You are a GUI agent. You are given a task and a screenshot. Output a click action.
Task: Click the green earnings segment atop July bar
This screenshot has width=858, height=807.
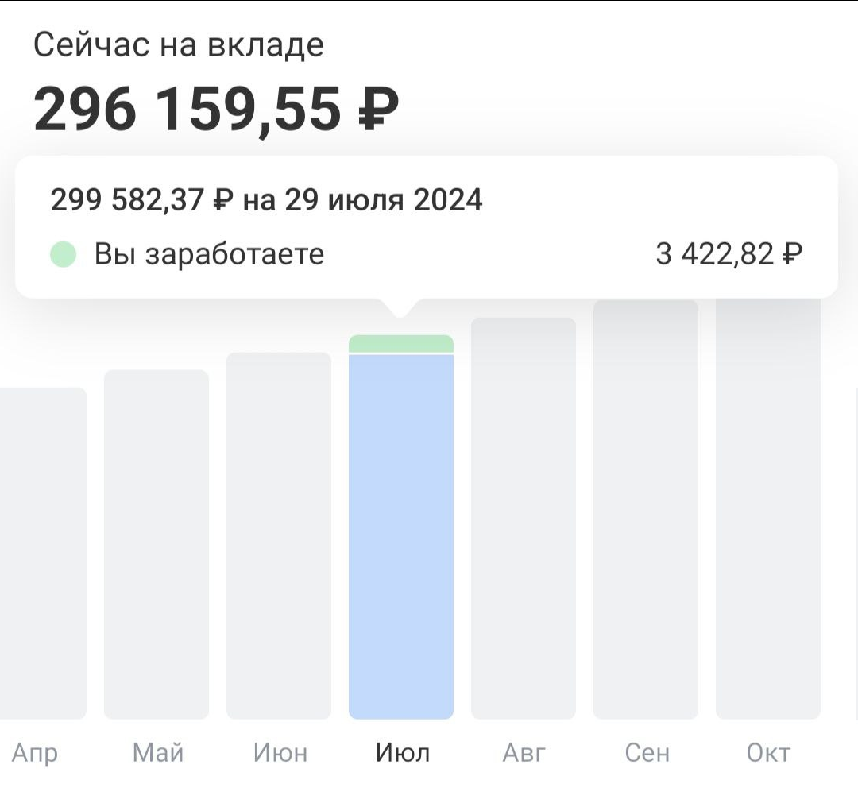pos(401,344)
